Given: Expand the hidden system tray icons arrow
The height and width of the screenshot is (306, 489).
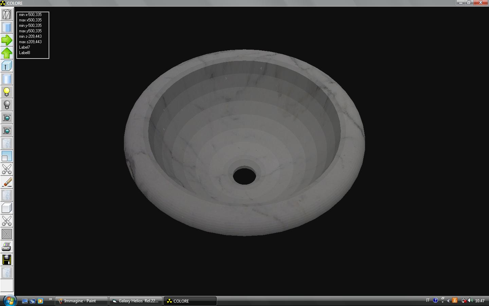Looking at the screenshot, I should (x=448, y=301).
